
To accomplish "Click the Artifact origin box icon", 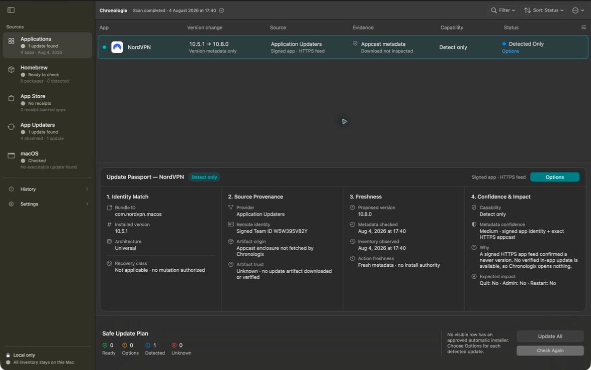I will tap(231, 242).
